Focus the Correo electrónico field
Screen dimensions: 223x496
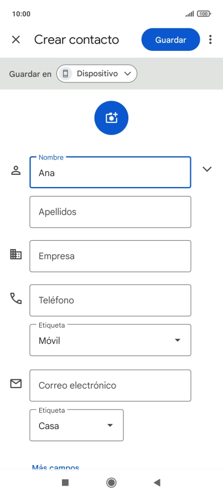click(x=110, y=386)
